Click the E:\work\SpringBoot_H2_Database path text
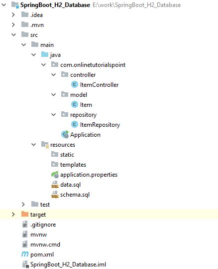This screenshot has height=269, width=218. [x=136, y=5]
